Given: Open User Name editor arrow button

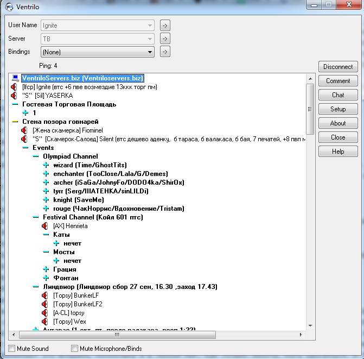Looking at the screenshot, I should pyautogui.click(x=165, y=26).
